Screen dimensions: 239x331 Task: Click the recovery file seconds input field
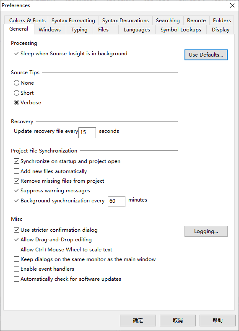(x=87, y=133)
